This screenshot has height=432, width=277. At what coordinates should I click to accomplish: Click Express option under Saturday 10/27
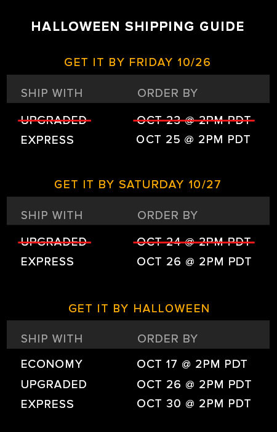point(47,262)
